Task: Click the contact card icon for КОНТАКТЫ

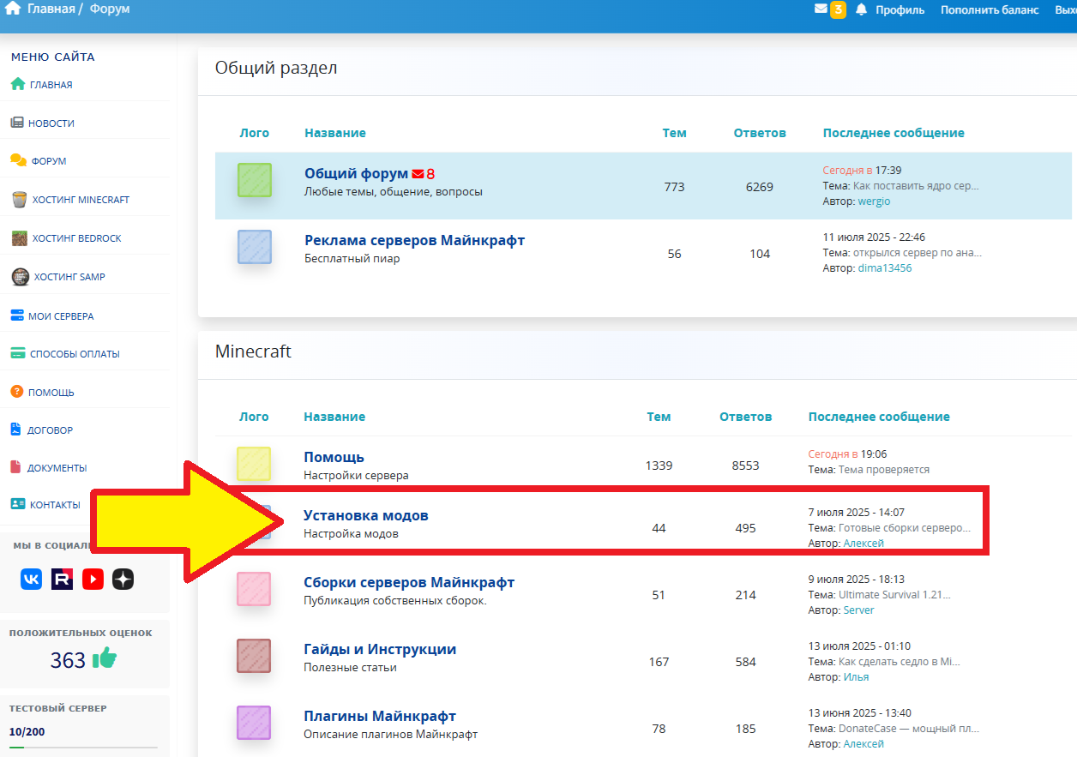Action: (x=18, y=504)
